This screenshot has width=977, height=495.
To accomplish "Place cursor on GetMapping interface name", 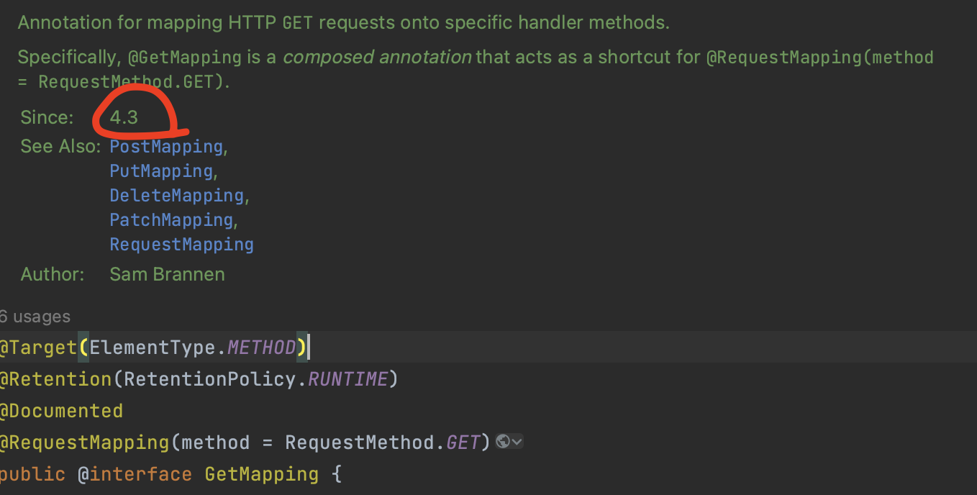I will [261, 474].
